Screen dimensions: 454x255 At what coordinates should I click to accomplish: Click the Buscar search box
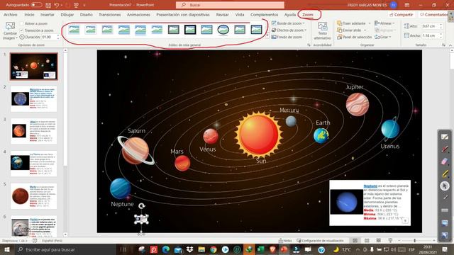pyautogui.click(x=230, y=5)
